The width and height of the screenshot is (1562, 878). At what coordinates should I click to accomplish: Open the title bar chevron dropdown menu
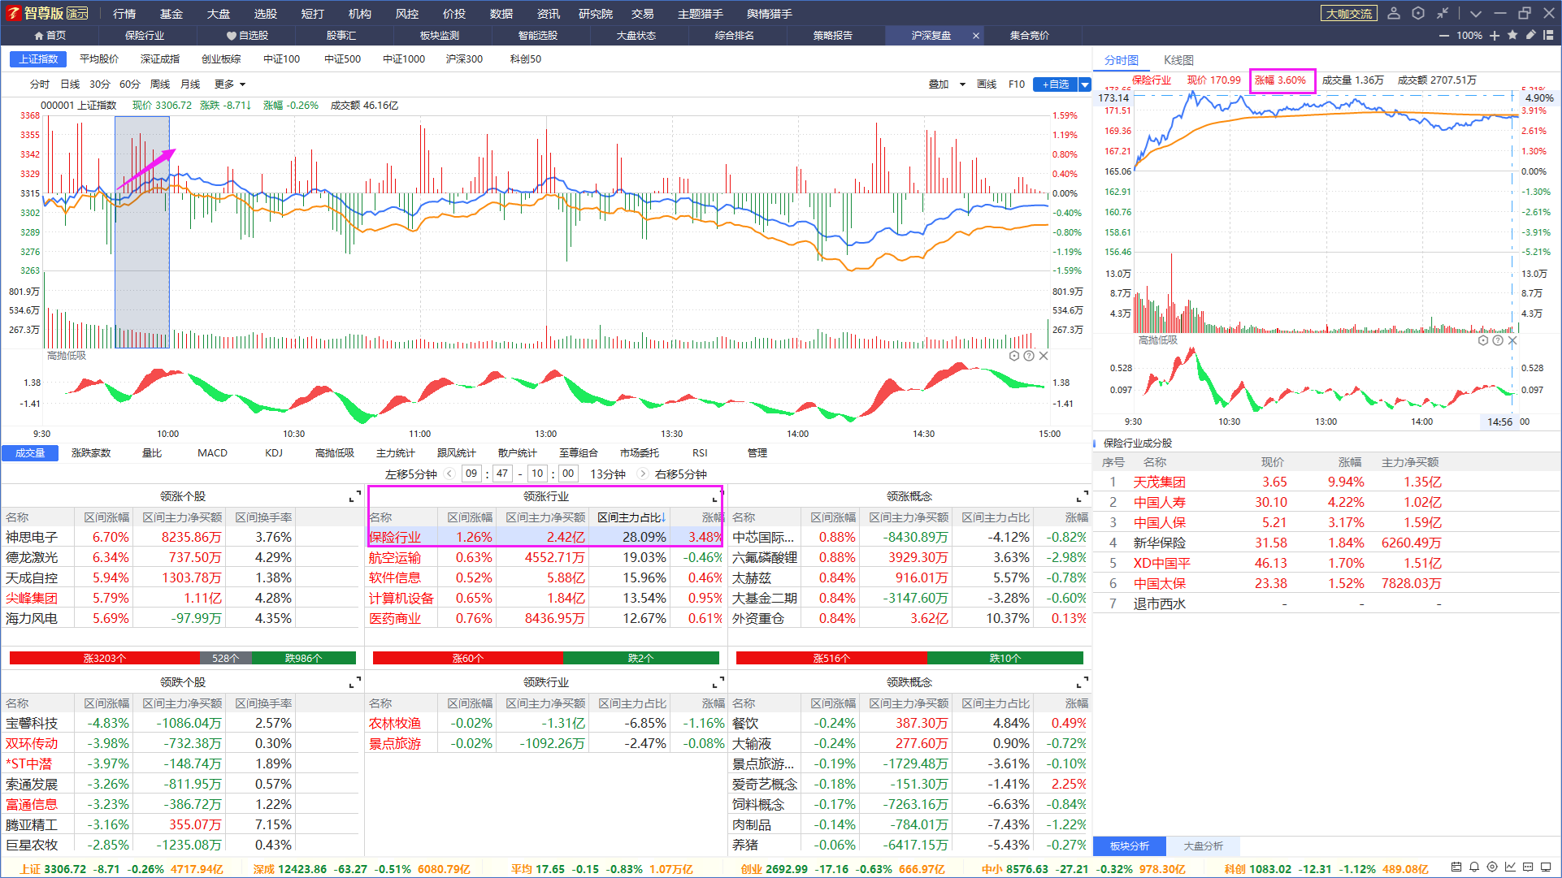[x=1476, y=14]
